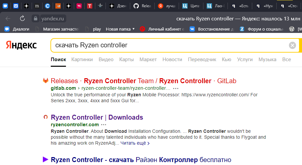Viewport: 302px width, 165px height.
Task: Reload the page with refresh icon
Action: coord(22,18)
